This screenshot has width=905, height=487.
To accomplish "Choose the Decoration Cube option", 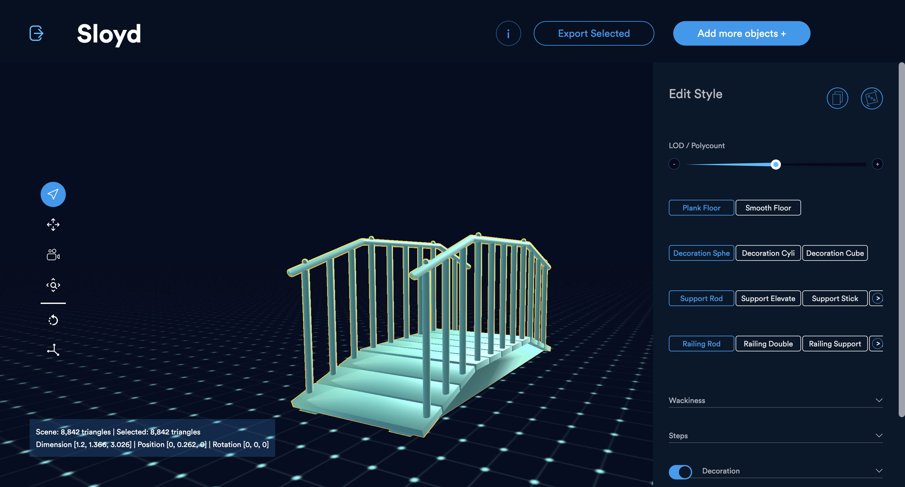I will point(835,253).
